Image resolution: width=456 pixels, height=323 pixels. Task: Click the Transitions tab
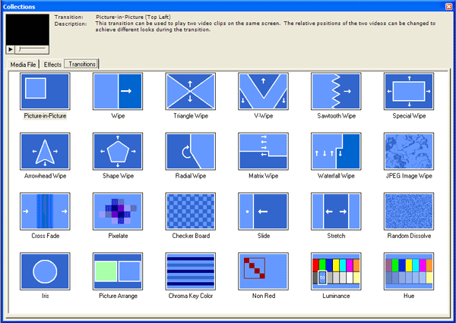pyautogui.click(x=82, y=64)
